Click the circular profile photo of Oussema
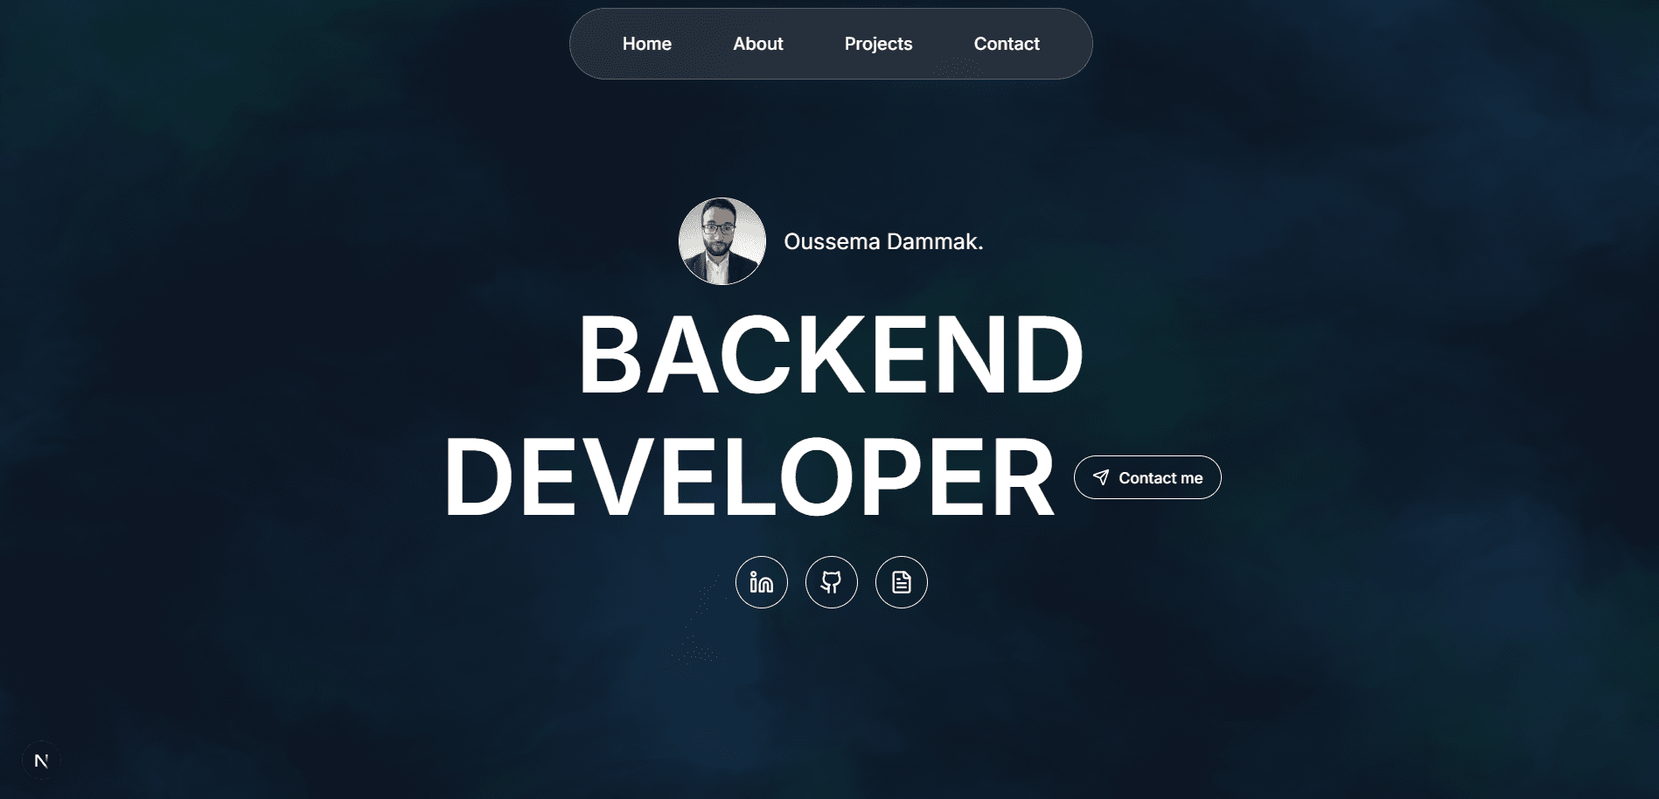Image resolution: width=1659 pixels, height=799 pixels. click(721, 240)
